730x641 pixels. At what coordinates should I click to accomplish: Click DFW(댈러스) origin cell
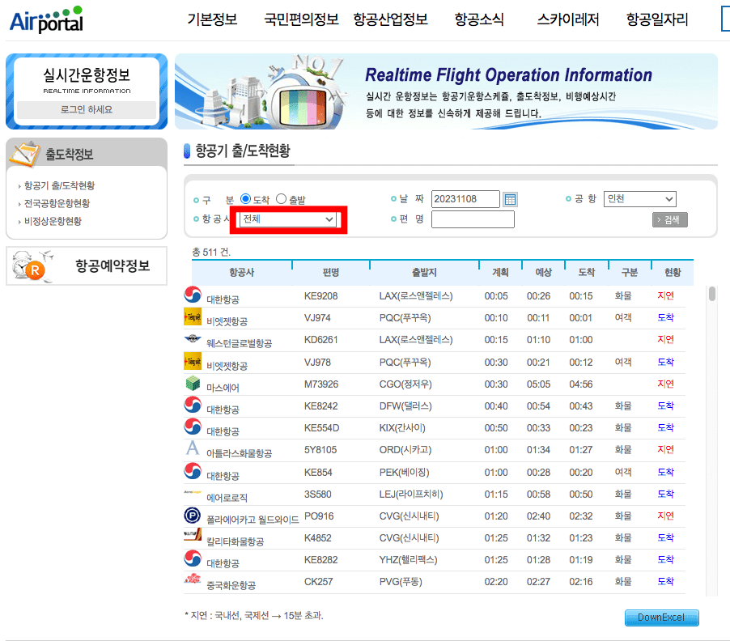point(405,406)
